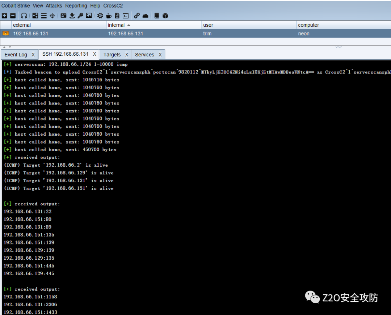Image resolution: width=391 pixels, height=315 pixels.
Task: Click the cloud manage web server icon
Action: click(x=146, y=16)
